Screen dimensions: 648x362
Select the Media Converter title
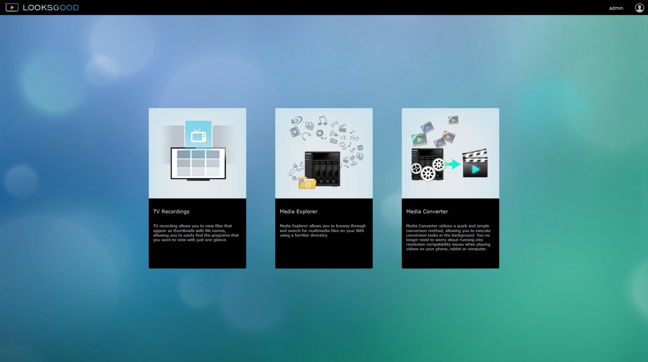coord(427,211)
